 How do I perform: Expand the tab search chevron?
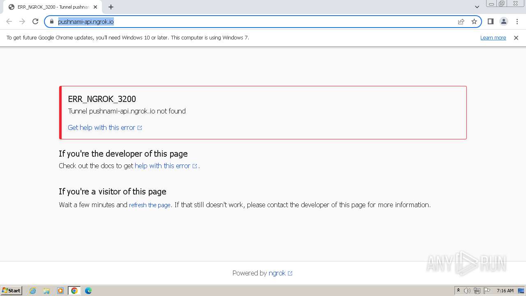coord(477,7)
